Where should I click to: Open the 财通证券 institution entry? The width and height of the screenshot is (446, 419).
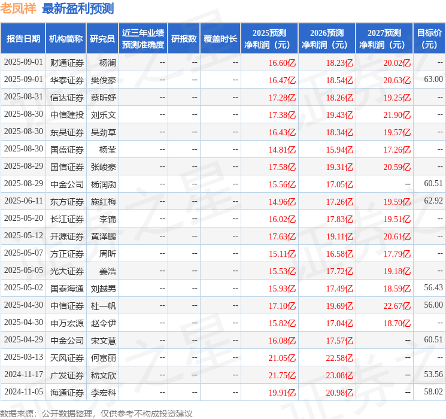[x=66, y=62]
